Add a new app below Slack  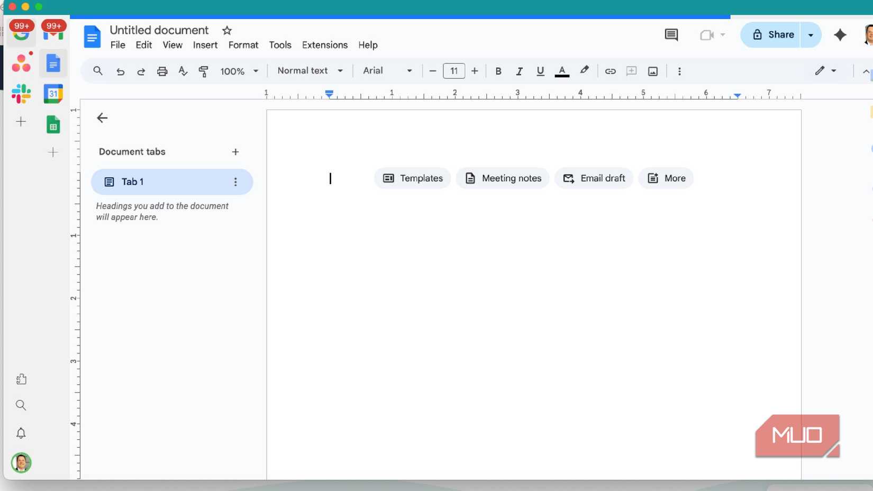click(x=21, y=122)
